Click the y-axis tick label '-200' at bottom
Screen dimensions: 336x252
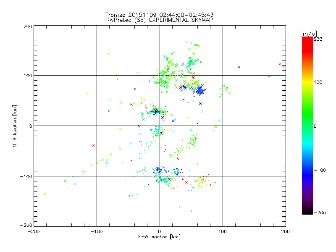[x=26, y=225]
